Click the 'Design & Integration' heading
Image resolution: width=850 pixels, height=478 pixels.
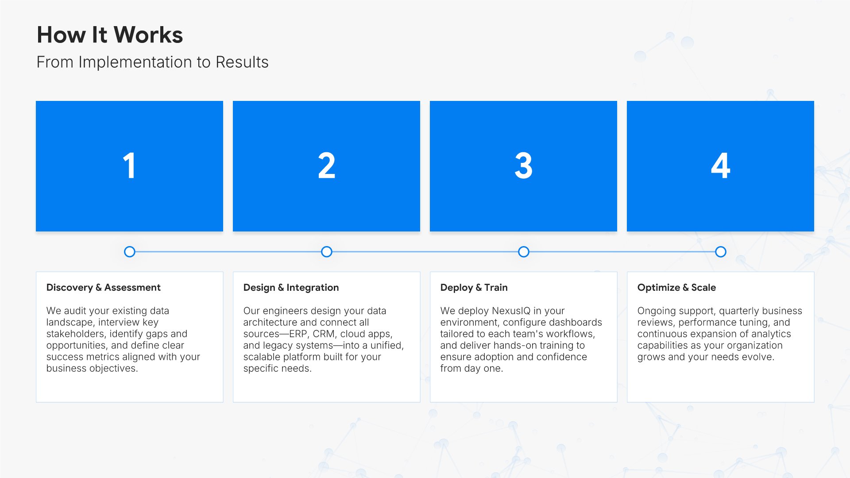pos(291,288)
